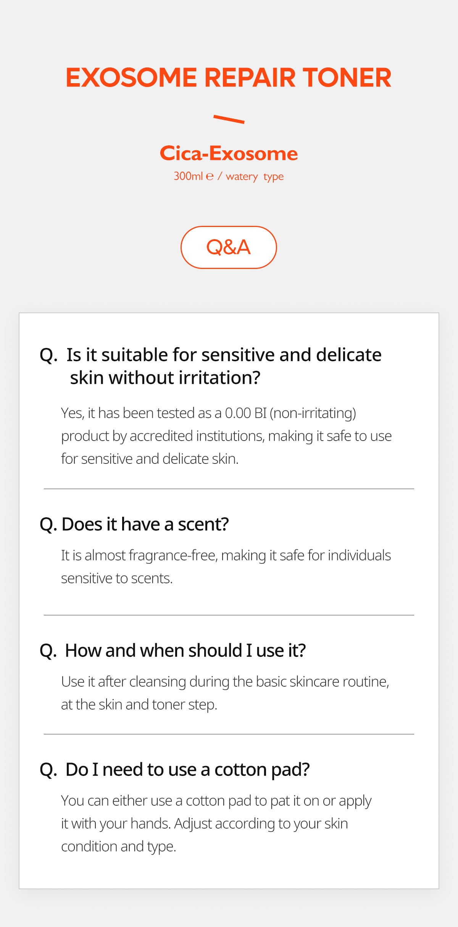The image size is (458, 927).
Task: Click the 'Q.' marker beside the scent question
Action: tap(48, 525)
